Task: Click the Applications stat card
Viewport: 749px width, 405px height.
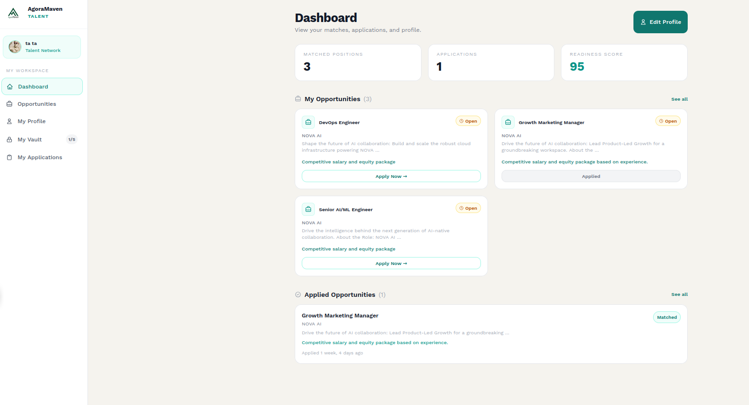Action: pyautogui.click(x=491, y=62)
